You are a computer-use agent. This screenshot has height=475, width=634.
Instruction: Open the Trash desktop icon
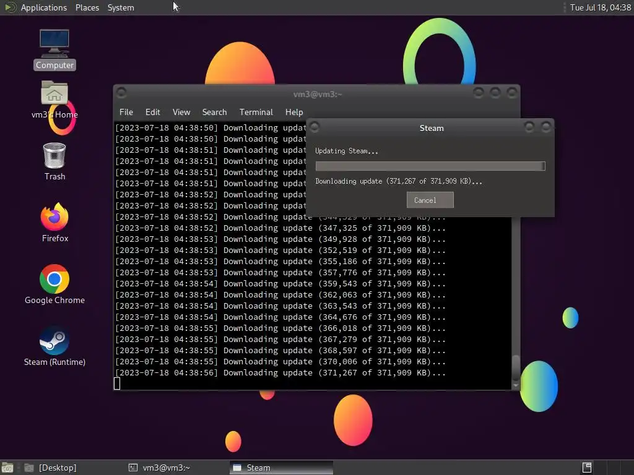pyautogui.click(x=54, y=161)
